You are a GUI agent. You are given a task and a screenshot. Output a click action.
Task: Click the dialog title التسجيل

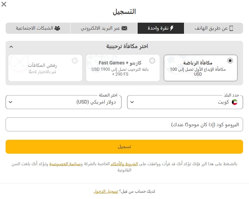point(124,12)
